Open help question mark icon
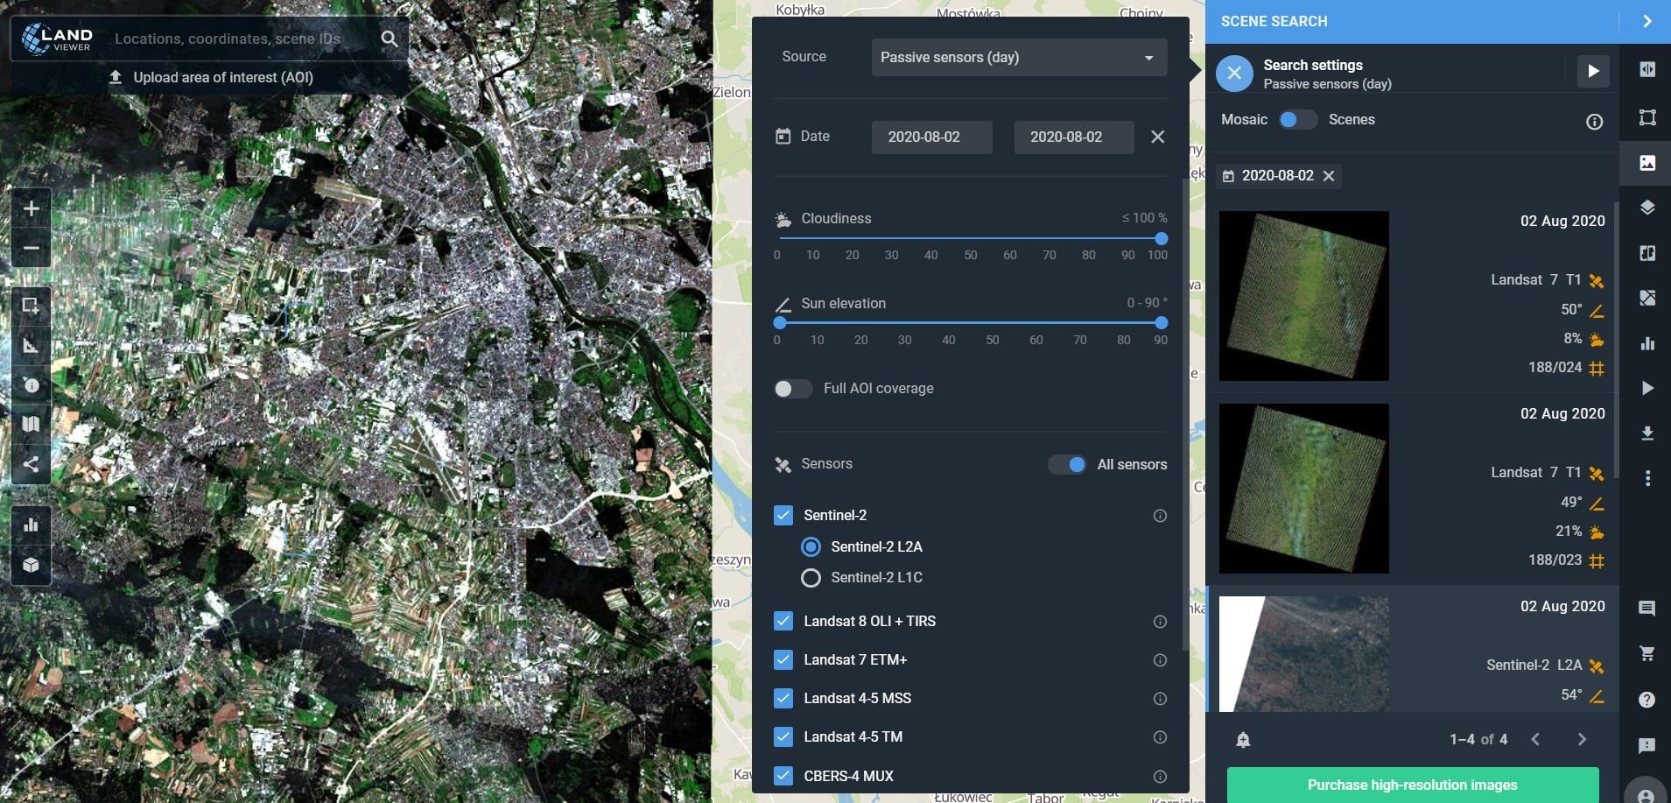Screen dimensions: 1671x803 coord(1646,700)
